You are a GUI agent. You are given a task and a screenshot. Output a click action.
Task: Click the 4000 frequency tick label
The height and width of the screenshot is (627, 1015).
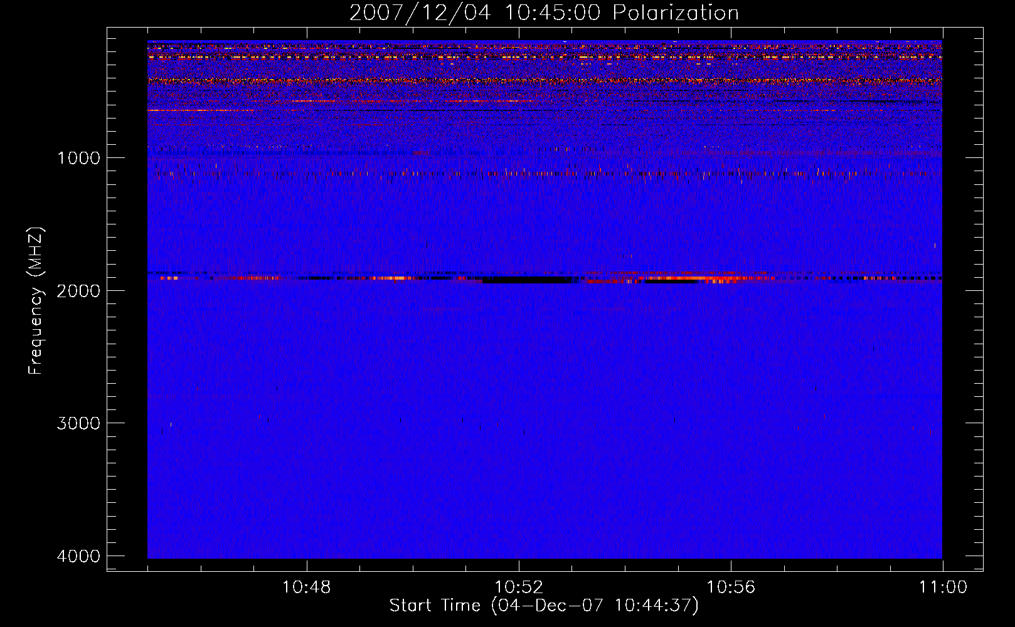(x=78, y=556)
